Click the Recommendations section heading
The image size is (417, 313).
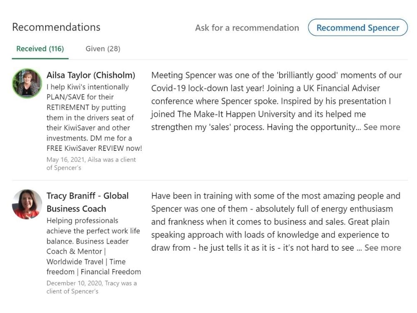pos(56,27)
